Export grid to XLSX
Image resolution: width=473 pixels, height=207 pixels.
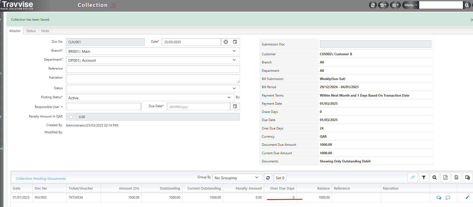[456, 177]
